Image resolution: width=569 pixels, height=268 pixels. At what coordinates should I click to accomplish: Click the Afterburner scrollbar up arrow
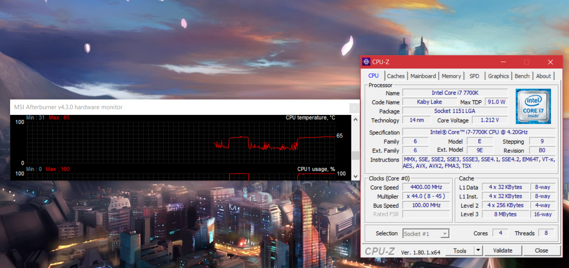point(355,119)
